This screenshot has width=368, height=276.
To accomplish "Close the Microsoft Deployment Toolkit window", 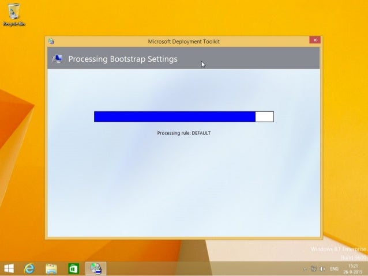I will click(x=315, y=40).
